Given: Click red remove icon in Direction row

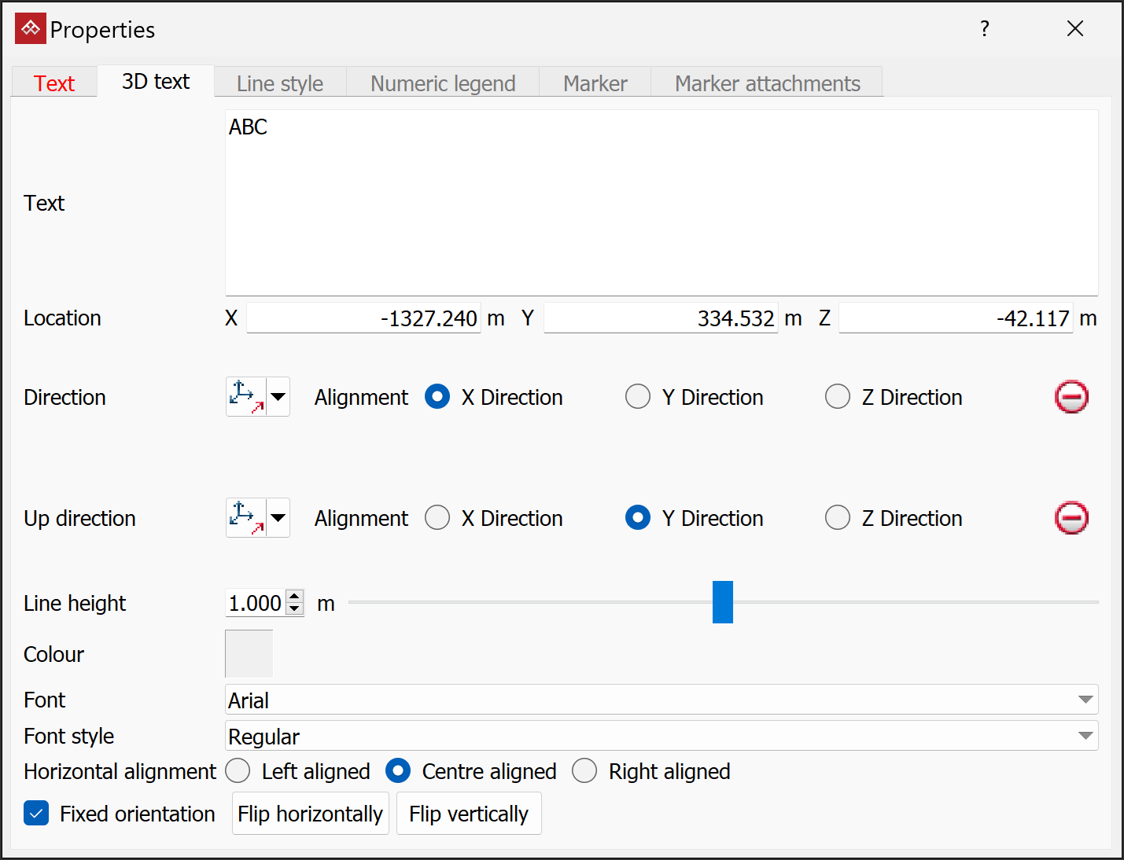Looking at the screenshot, I should coord(1071,397).
